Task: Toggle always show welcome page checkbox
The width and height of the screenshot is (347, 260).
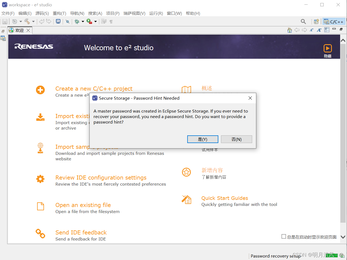Action: (x=284, y=236)
